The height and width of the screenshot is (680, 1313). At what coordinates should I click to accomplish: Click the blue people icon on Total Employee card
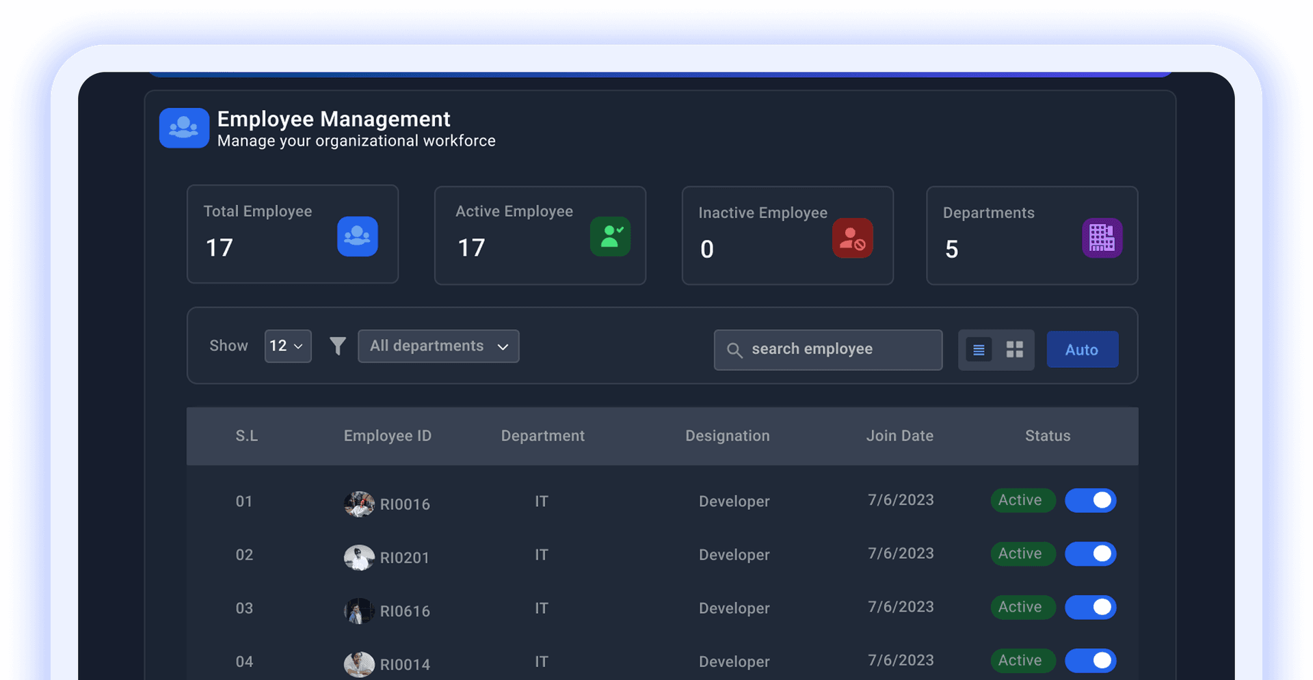coord(357,236)
